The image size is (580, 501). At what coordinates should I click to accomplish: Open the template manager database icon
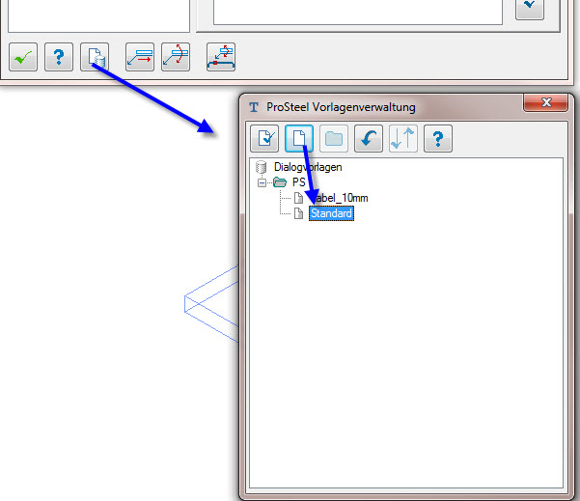click(x=95, y=57)
